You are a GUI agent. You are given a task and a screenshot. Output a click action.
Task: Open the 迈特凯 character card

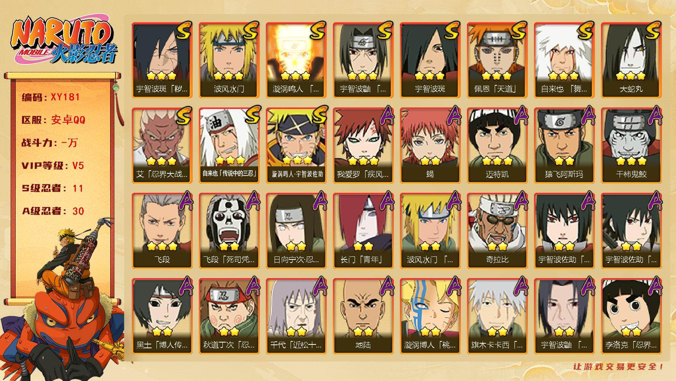[497, 146]
